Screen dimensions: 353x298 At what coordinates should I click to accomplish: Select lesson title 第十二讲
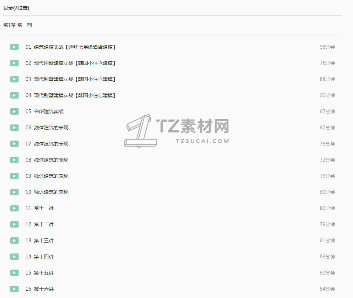pyautogui.click(x=44, y=224)
